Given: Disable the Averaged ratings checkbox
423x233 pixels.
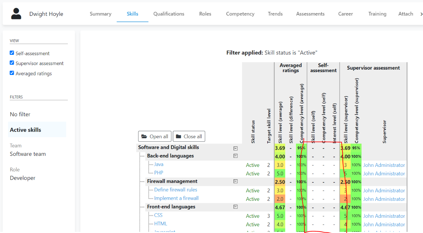Looking at the screenshot, I should click(x=12, y=73).
